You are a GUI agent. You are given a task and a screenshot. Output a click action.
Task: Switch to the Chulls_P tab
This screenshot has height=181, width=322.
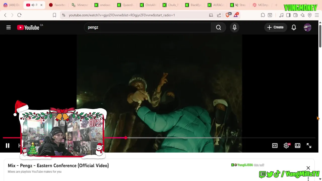[x=171, y=5]
